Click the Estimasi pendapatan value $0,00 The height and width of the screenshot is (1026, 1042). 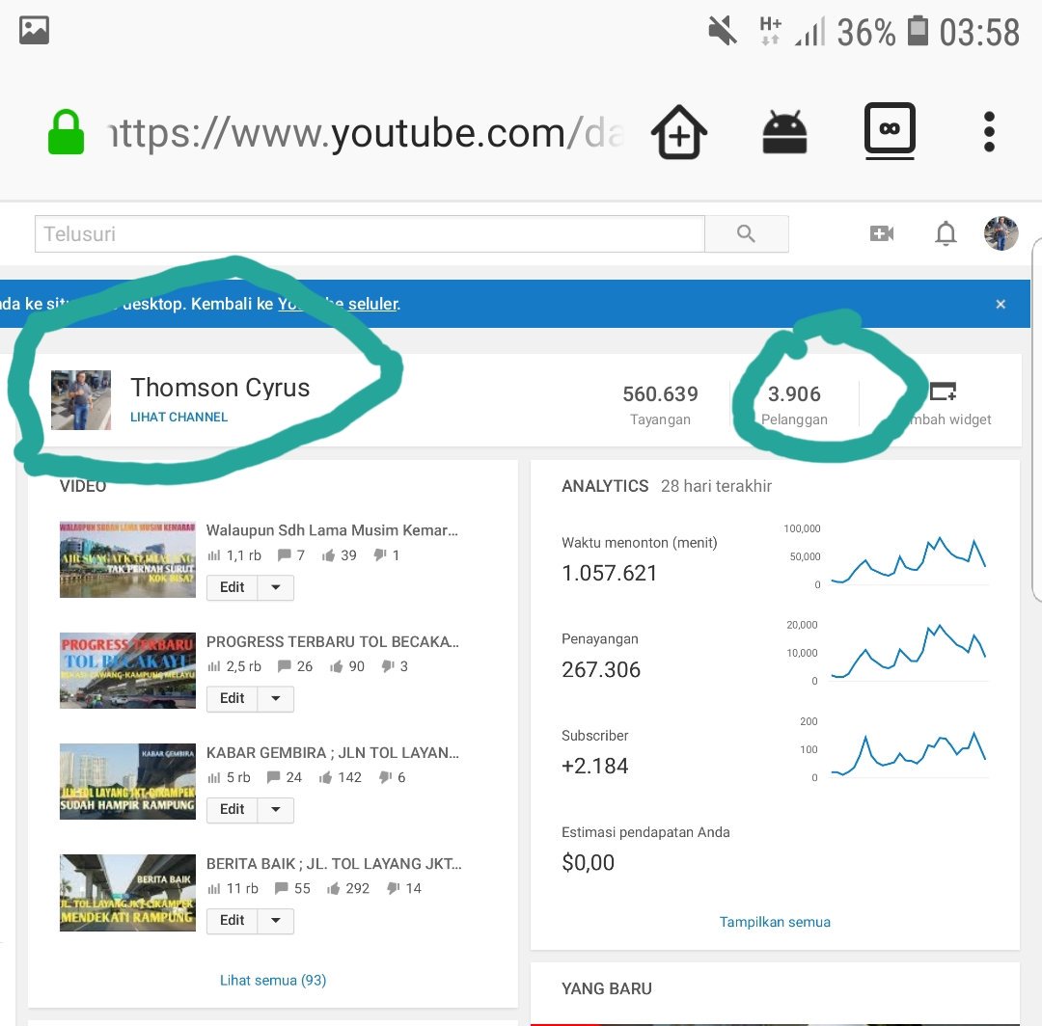tap(589, 863)
